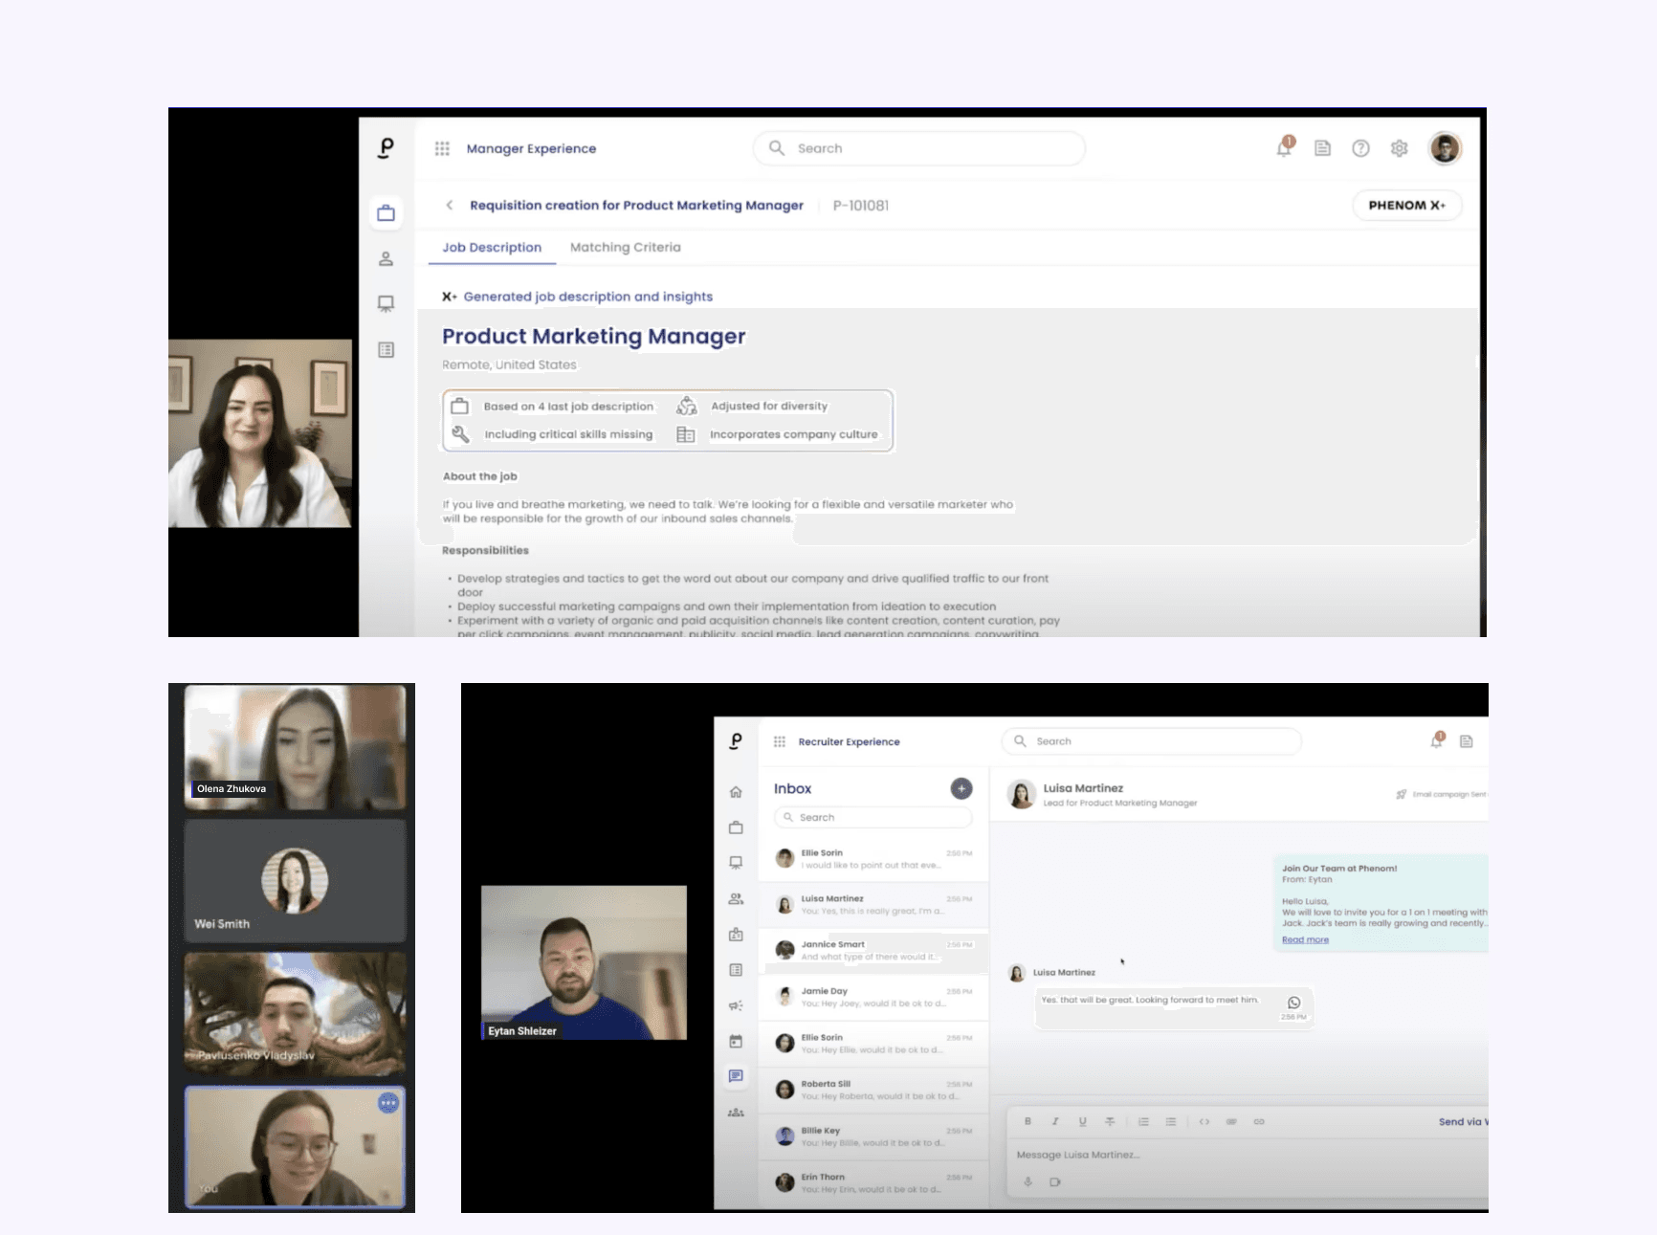Toggle bold formatting in the message editor
This screenshot has height=1235, width=1657.
click(x=1027, y=1121)
